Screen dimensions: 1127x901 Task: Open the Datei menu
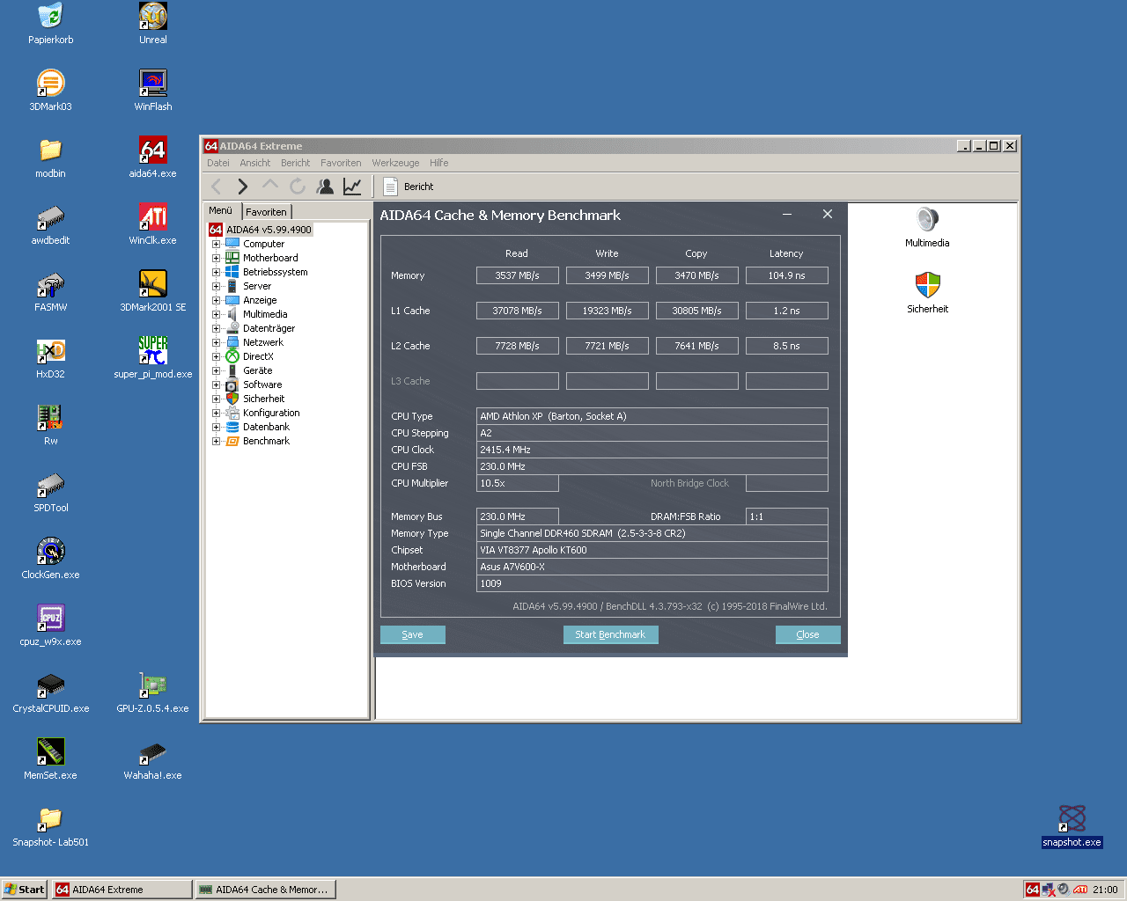tap(217, 163)
